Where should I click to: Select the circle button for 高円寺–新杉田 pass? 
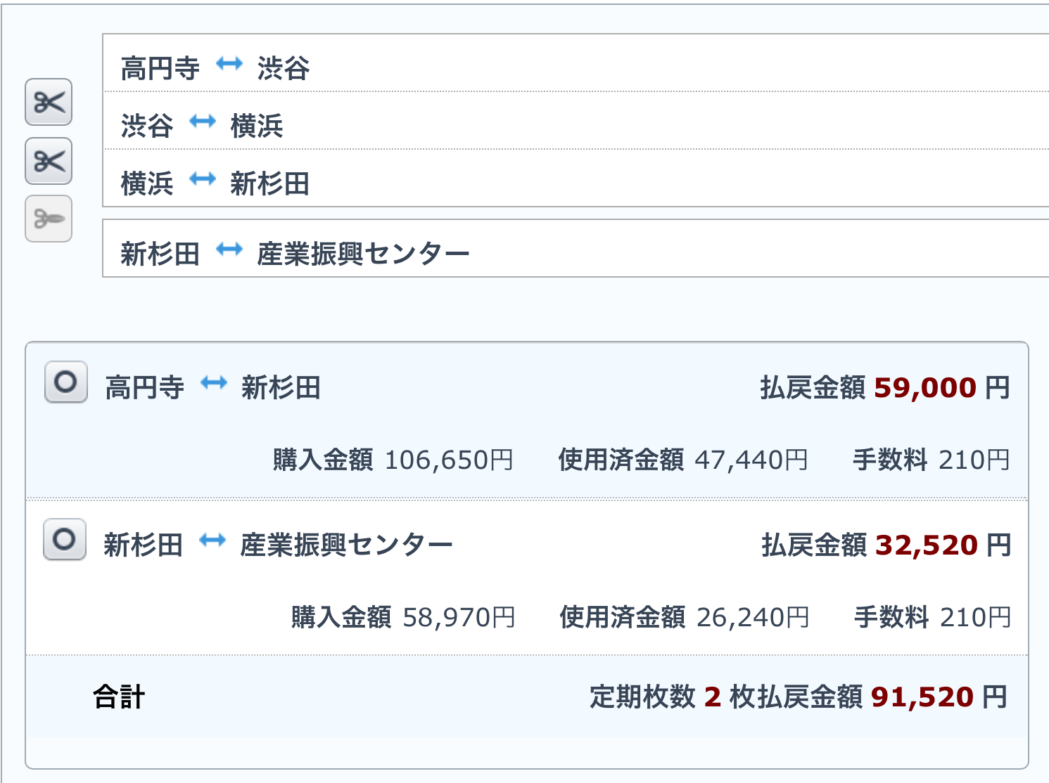pos(66,382)
